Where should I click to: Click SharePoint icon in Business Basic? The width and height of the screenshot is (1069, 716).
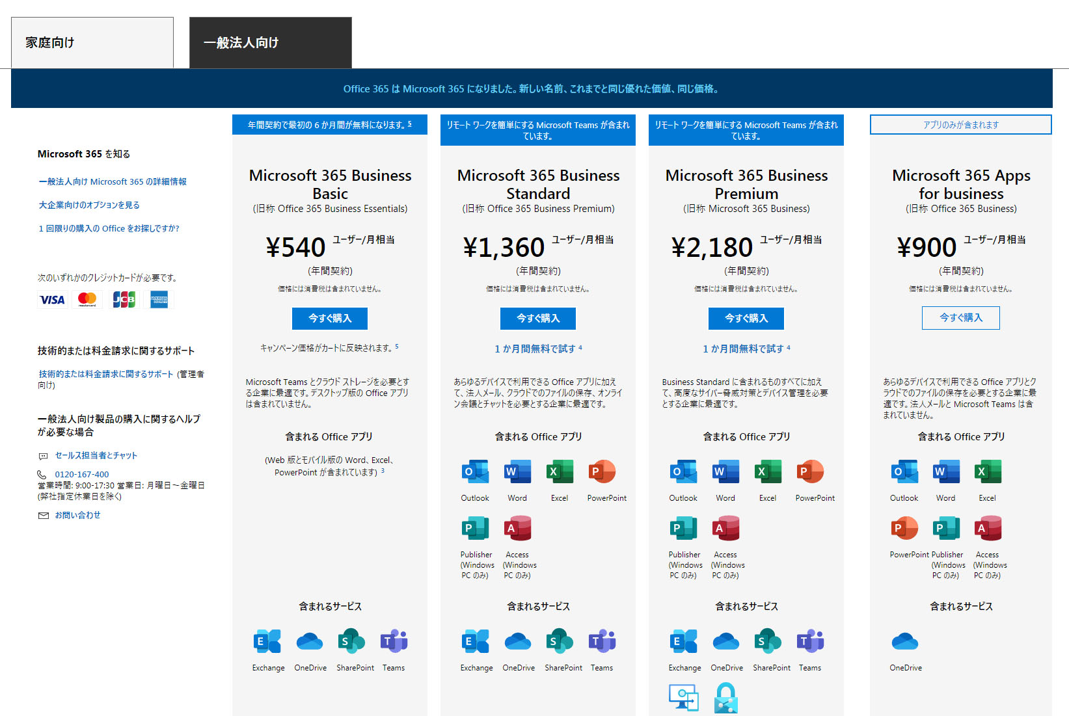pos(351,641)
